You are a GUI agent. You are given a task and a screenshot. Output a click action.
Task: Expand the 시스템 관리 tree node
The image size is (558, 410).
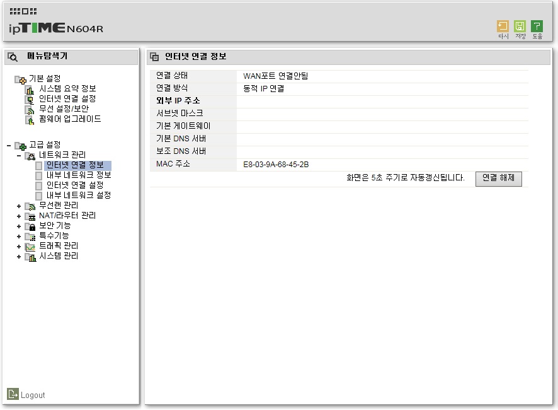pos(19,257)
